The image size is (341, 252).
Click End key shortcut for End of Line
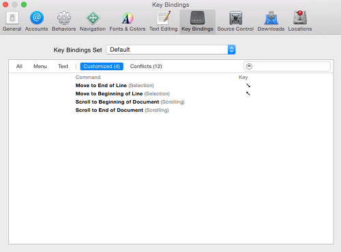pyautogui.click(x=248, y=86)
